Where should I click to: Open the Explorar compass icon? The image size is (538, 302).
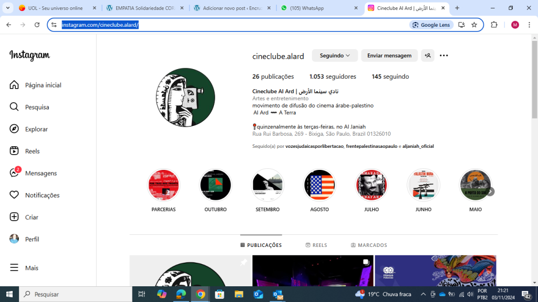pyautogui.click(x=15, y=129)
